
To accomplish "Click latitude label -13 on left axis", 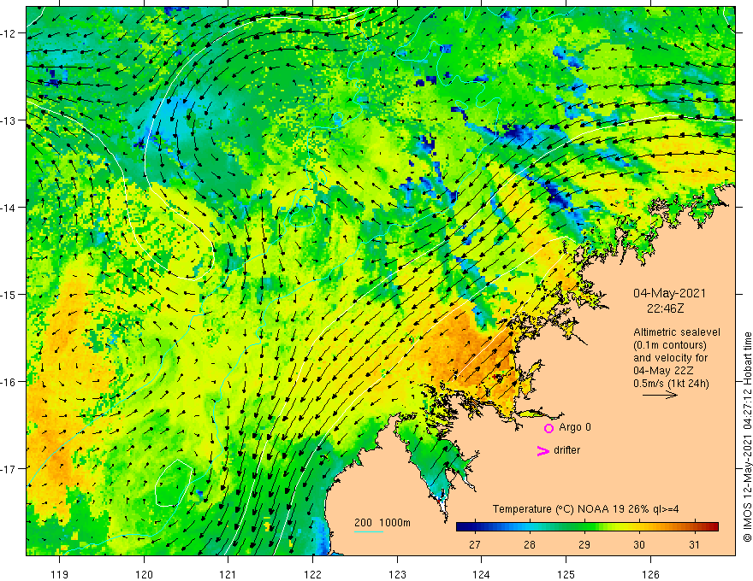I will [9, 120].
